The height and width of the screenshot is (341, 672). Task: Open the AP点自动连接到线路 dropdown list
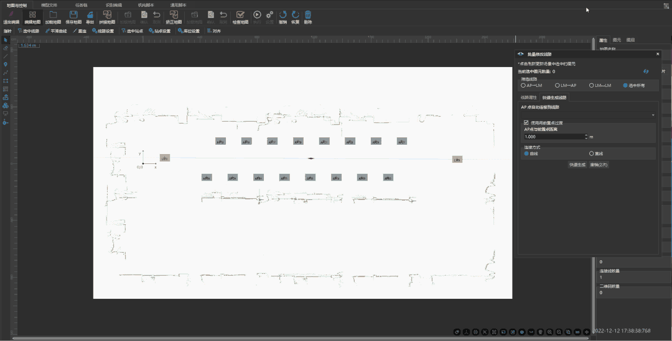pos(588,115)
